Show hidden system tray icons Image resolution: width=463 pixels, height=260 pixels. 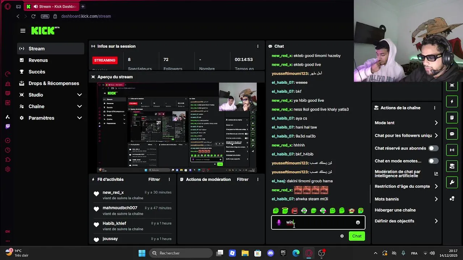375,253
